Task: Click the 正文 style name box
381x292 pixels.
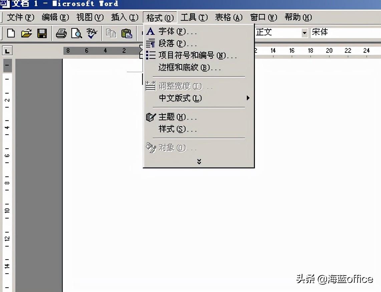Action: click(278, 32)
